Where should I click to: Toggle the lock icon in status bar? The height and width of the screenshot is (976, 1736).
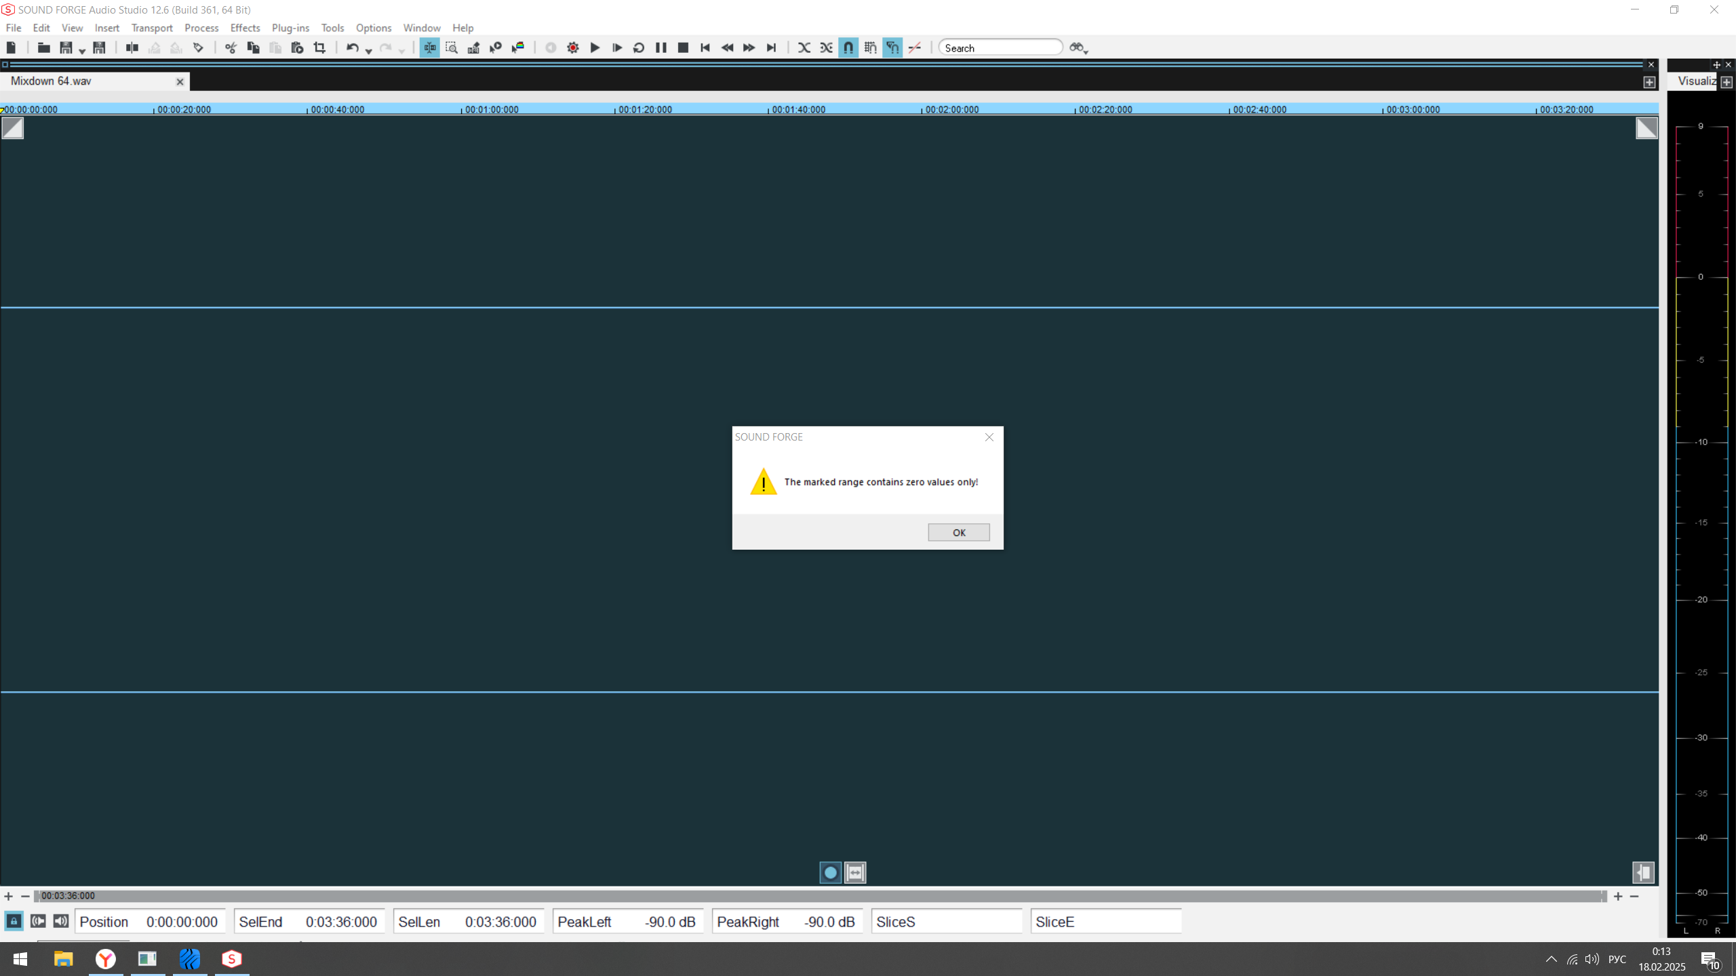click(x=14, y=921)
